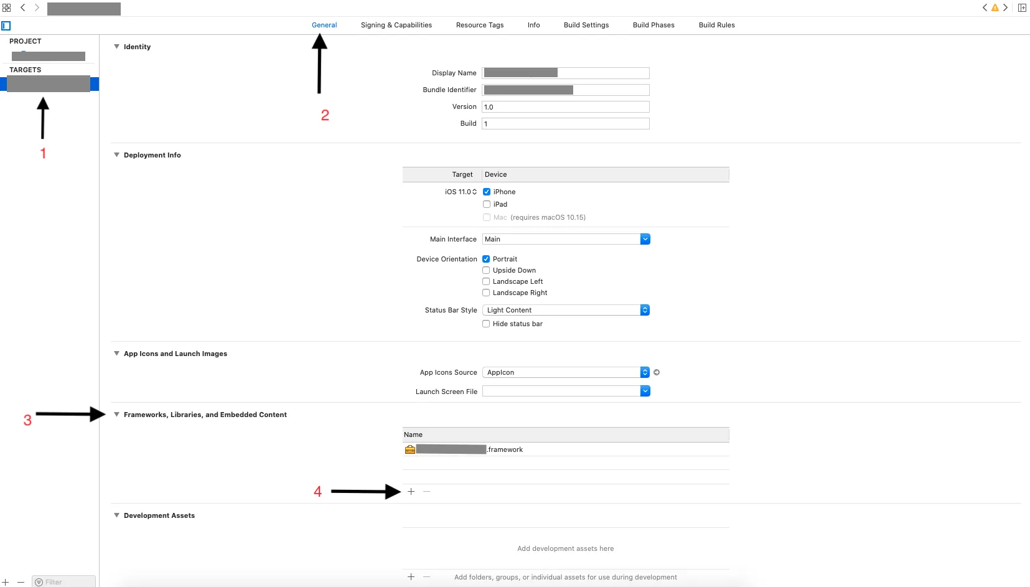Go forward using the jump bar chevron
The width and height of the screenshot is (1030, 587).
pos(37,8)
